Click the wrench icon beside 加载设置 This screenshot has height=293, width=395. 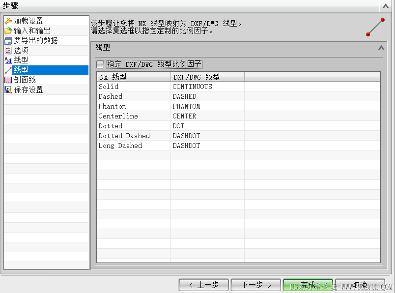pyautogui.click(x=8, y=21)
